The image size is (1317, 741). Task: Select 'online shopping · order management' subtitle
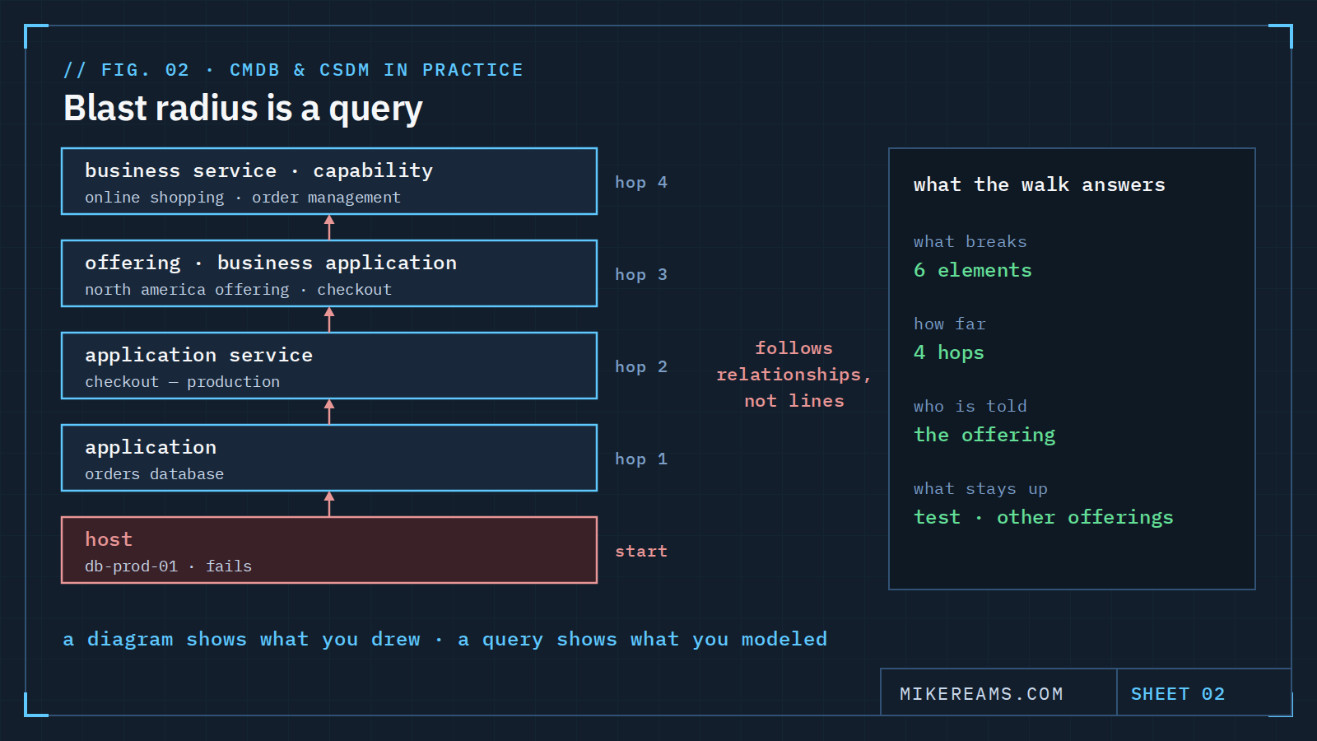[243, 198]
